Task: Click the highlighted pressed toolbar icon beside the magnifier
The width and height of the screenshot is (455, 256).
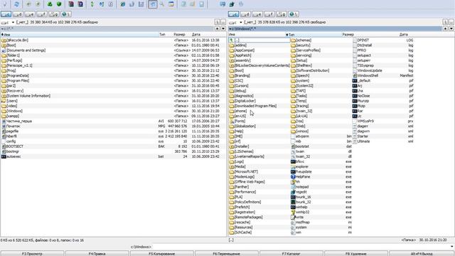Action: (x=153, y=4)
